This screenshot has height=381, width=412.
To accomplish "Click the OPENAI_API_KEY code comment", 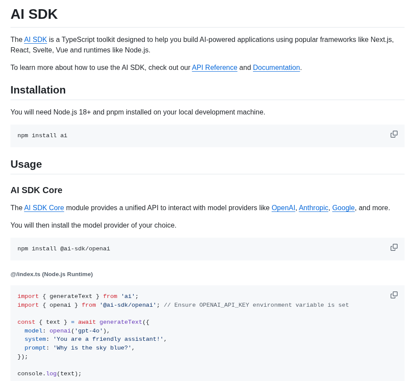I will pyautogui.click(x=256, y=305).
